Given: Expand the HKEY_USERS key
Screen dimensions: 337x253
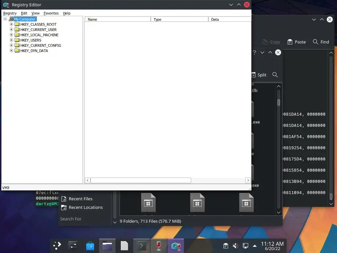Looking at the screenshot, I should pos(12,40).
